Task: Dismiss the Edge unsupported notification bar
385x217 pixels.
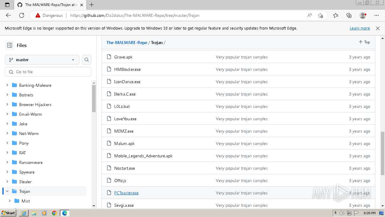Action: 378,28
